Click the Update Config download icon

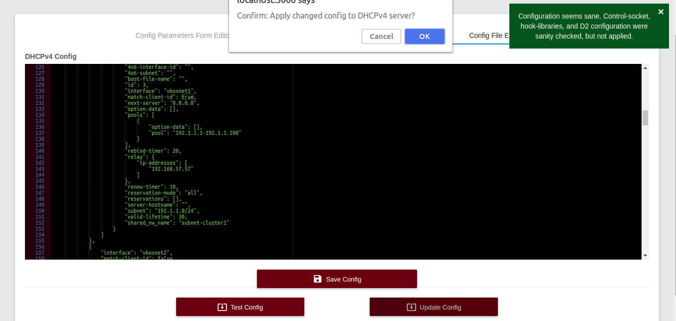coord(411,307)
